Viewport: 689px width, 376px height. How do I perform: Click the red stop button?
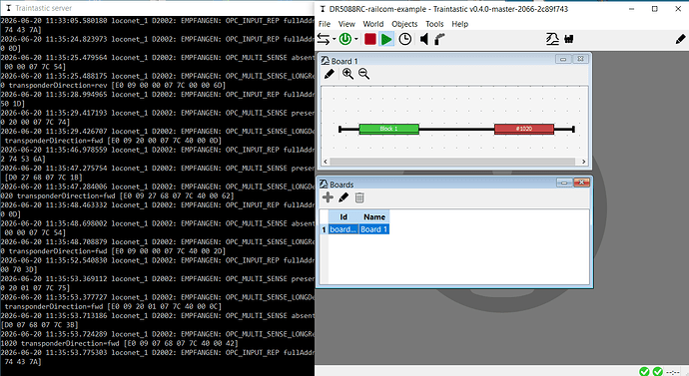370,40
